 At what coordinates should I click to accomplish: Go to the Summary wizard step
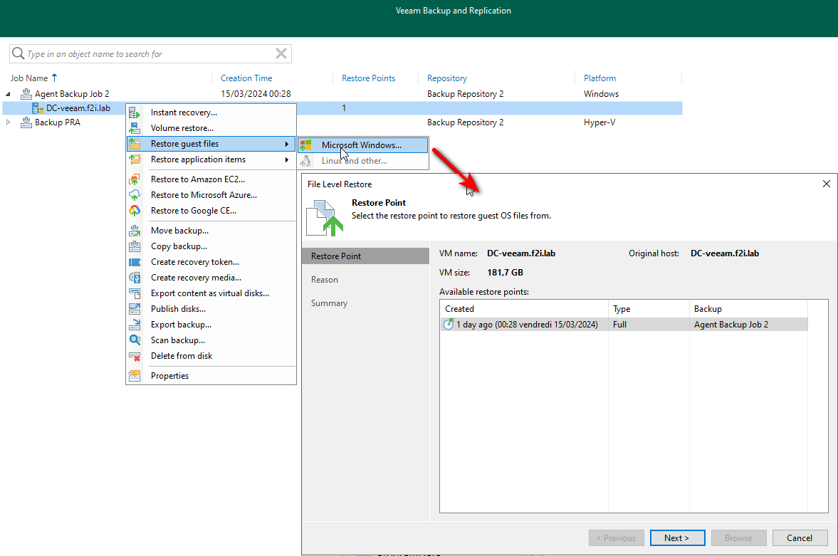point(329,303)
